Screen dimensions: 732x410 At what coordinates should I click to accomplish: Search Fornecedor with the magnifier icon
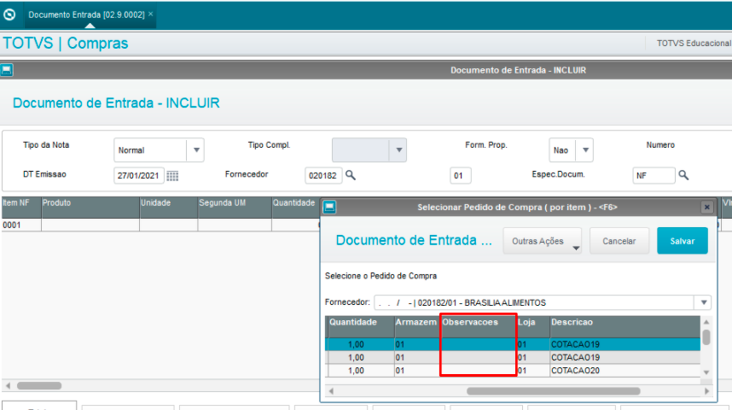350,175
